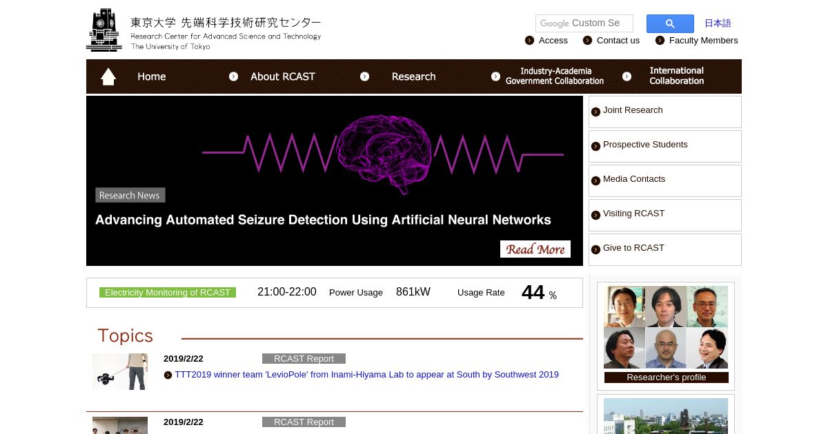
Task: Click the white house Home icon
Action: click(108, 76)
